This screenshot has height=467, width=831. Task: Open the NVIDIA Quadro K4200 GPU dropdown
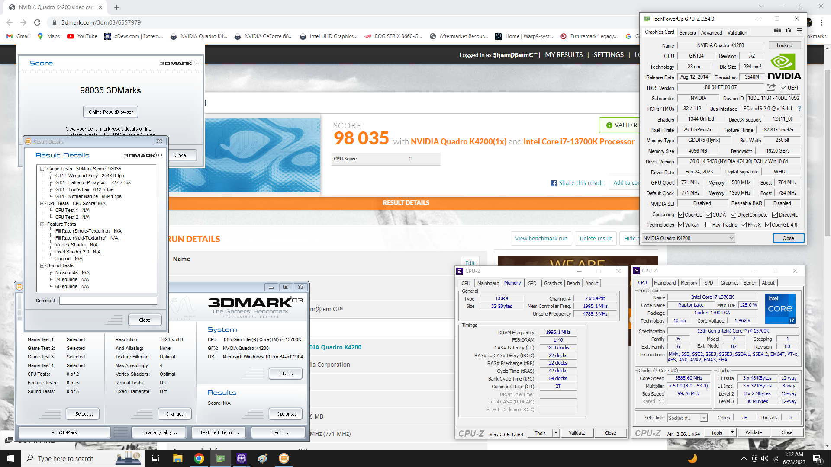[x=688, y=238]
